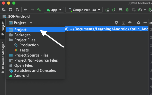Image resolution: width=152 pixels, height=95 pixels.
Task: Select Project Source Files view
Action: [x=35, y=55]
